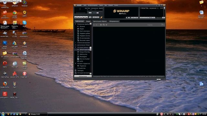Switch to the Visualization tab in Winamp
The image size is (207, 116).
point(100,21)
